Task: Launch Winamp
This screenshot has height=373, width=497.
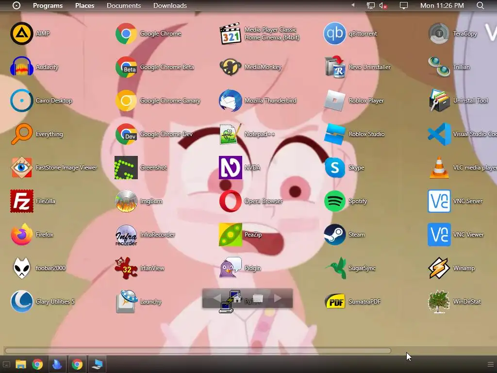Action: (x=439, y=268)
